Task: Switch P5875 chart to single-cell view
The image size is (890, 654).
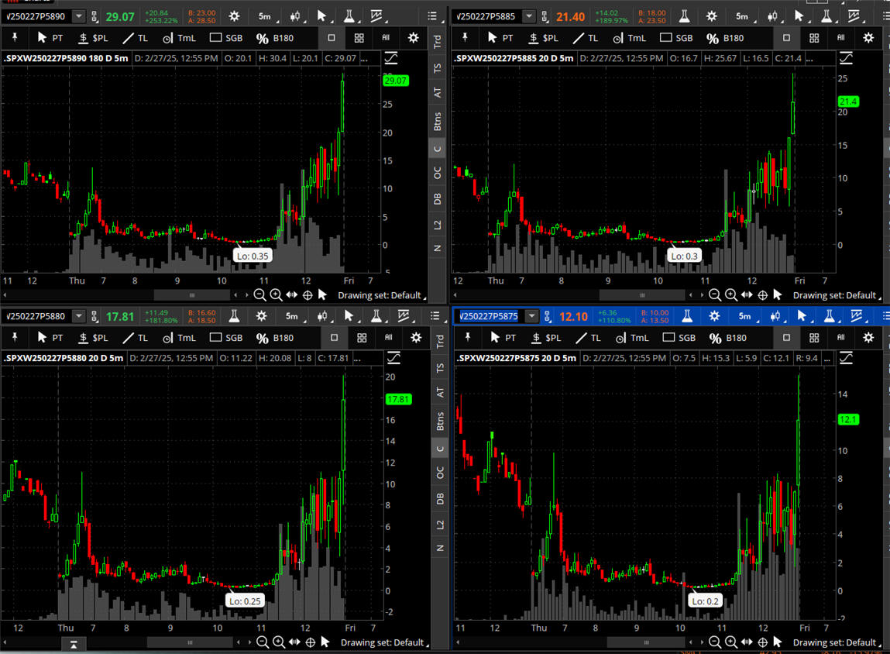Action: click(787, 338)
